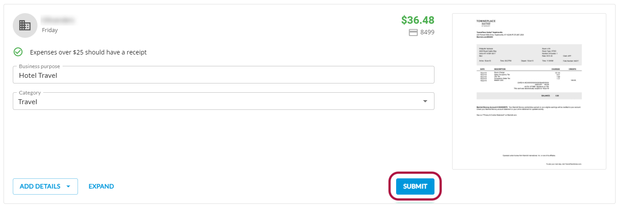This screenshot has width=620, height=210.
Task: Click the Category field label
Action: pos(30,93)
